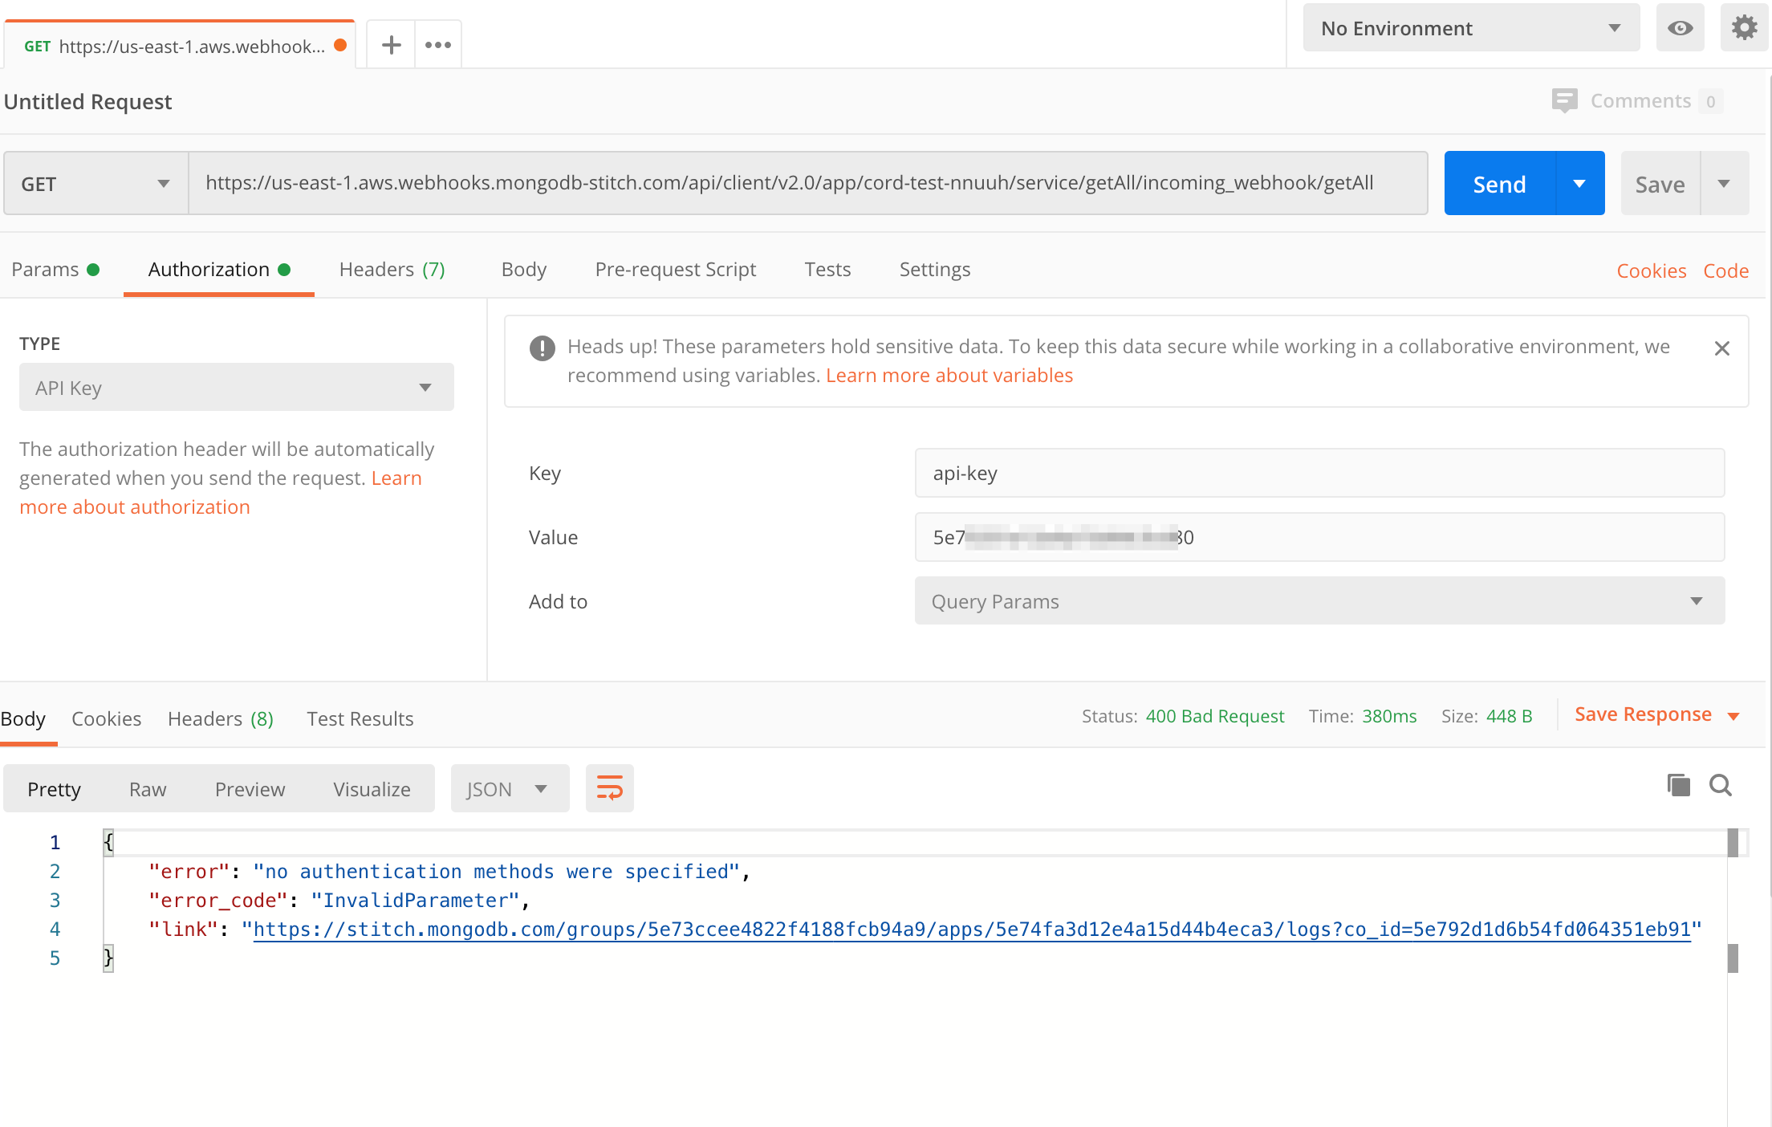Click the Comments speech bubble icon
The height and width of the screenshot is (1127, 1772).
1564,101
